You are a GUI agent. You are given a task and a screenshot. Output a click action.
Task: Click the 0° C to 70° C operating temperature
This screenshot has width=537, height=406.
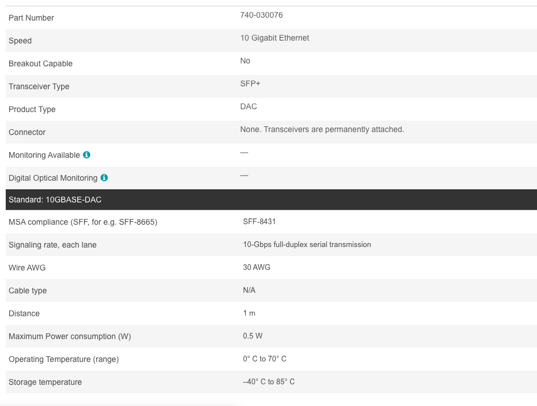click(x=264, y=359)
